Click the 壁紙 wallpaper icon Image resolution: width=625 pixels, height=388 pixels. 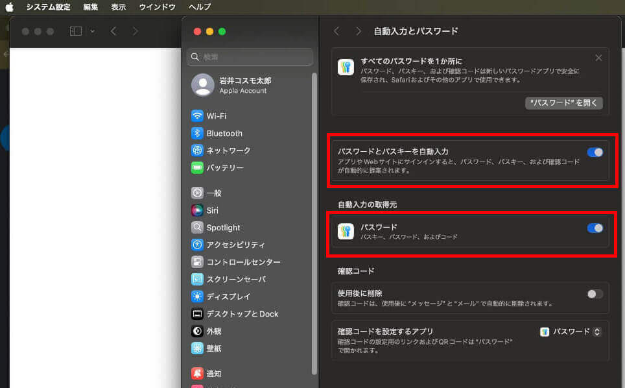tap(197, 348)
